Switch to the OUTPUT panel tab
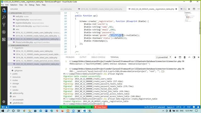The height and width of the screenshot is (113, 201). [83, 57]
